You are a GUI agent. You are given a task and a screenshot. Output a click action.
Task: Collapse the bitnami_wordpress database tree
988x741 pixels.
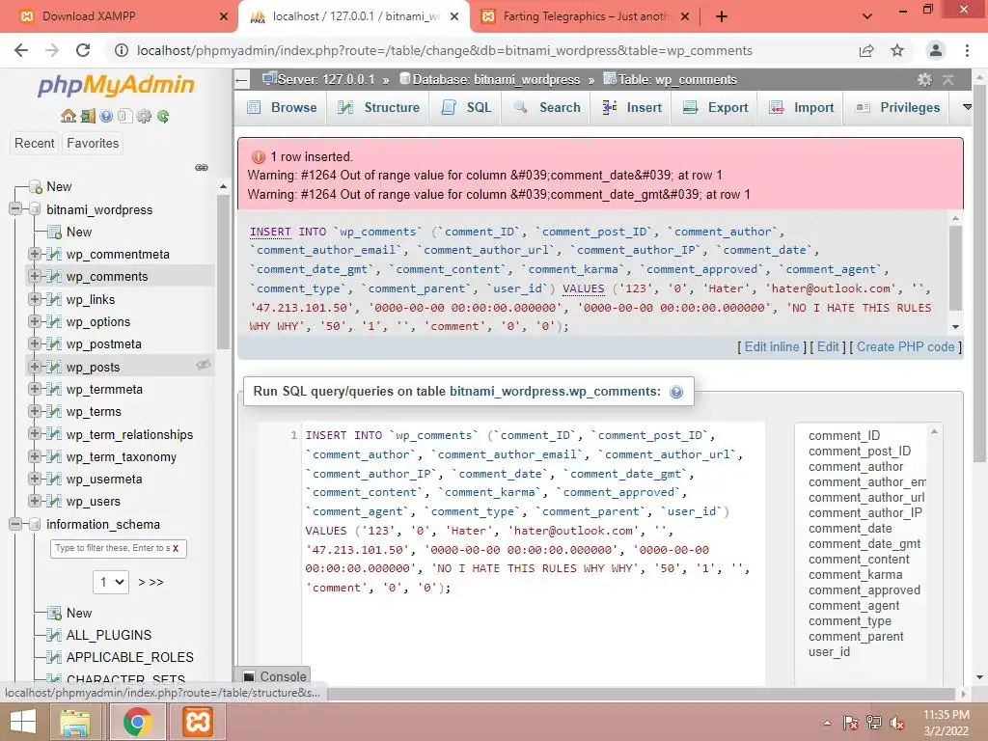point(15,209)
